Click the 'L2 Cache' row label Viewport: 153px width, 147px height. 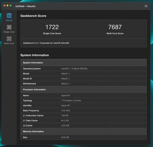point(28,126)
